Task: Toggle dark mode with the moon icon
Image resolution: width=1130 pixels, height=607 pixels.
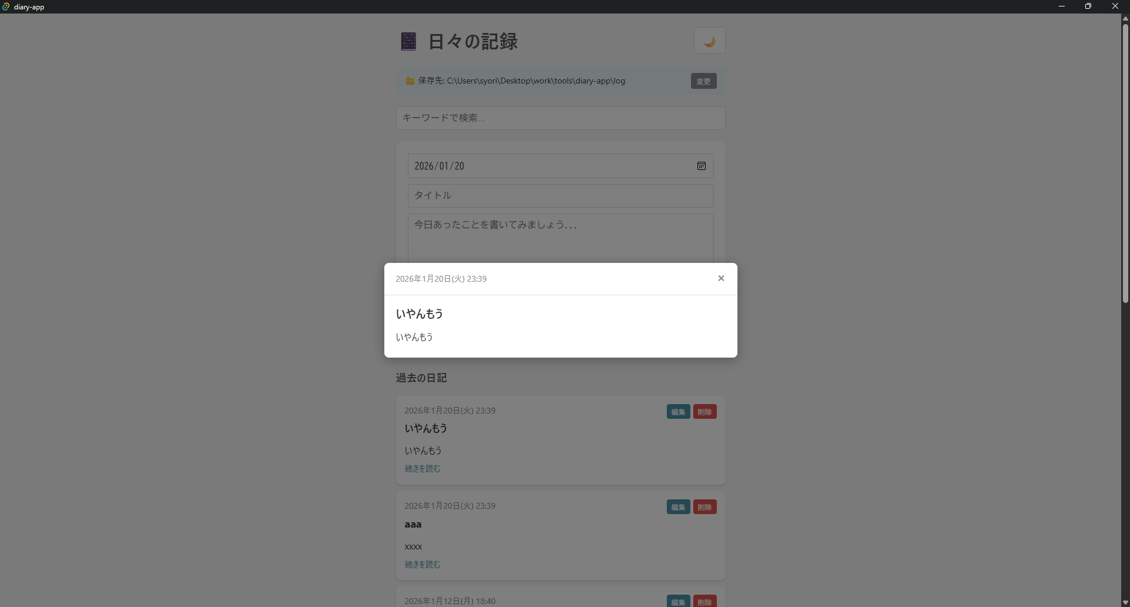Action: [709, 40]
